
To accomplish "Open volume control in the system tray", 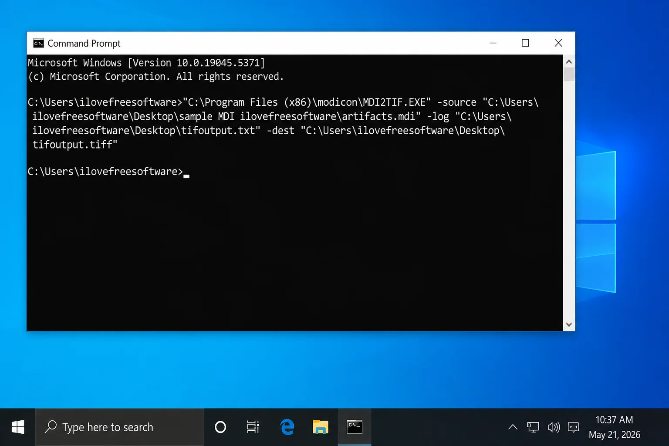I will [x=554, y=427].
